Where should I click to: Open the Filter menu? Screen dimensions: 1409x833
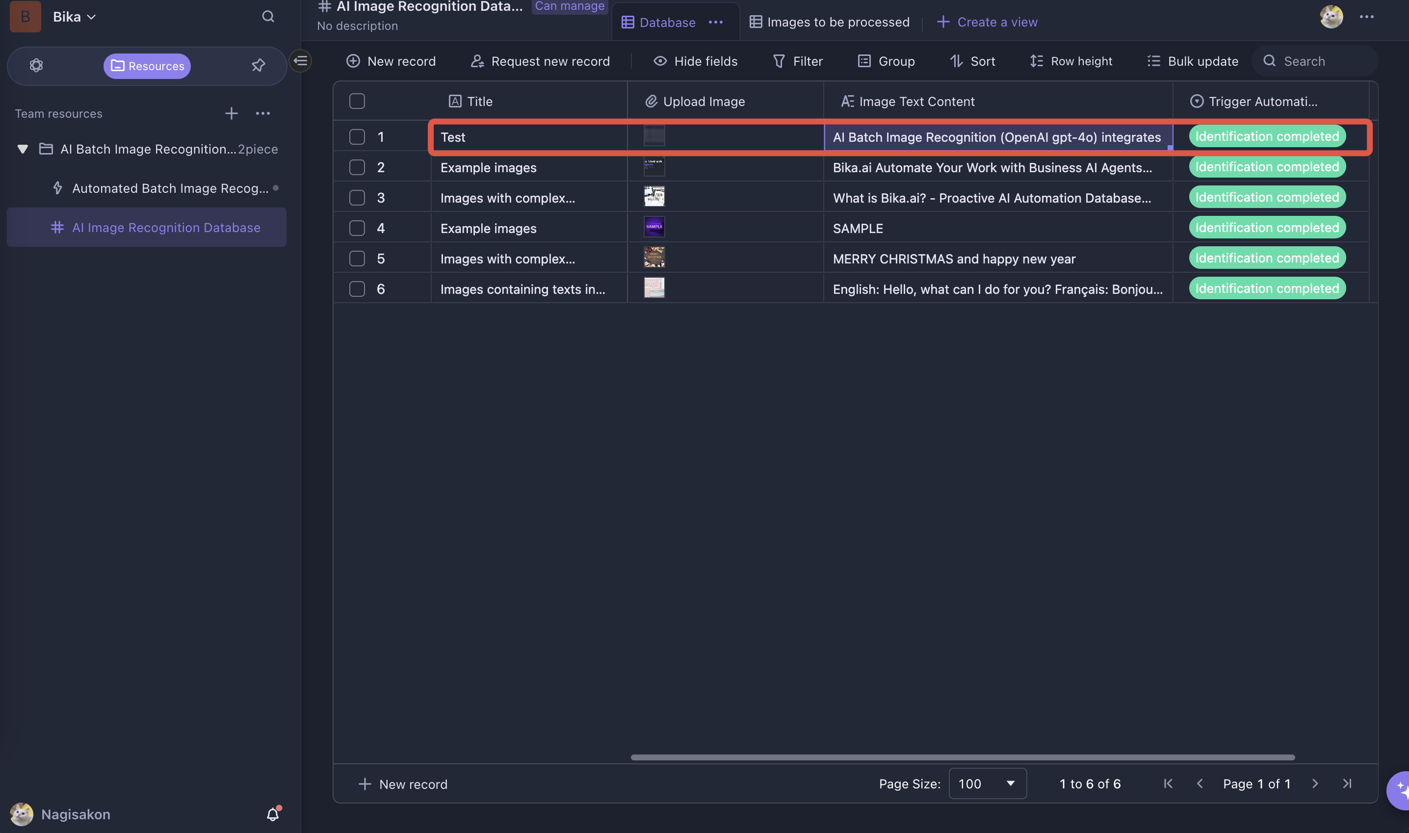click(798, 61)
